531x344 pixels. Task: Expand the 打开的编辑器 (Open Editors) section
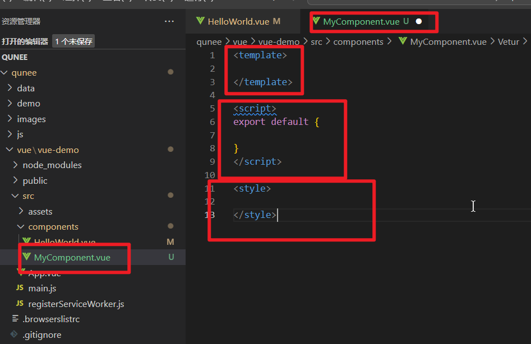25,41
